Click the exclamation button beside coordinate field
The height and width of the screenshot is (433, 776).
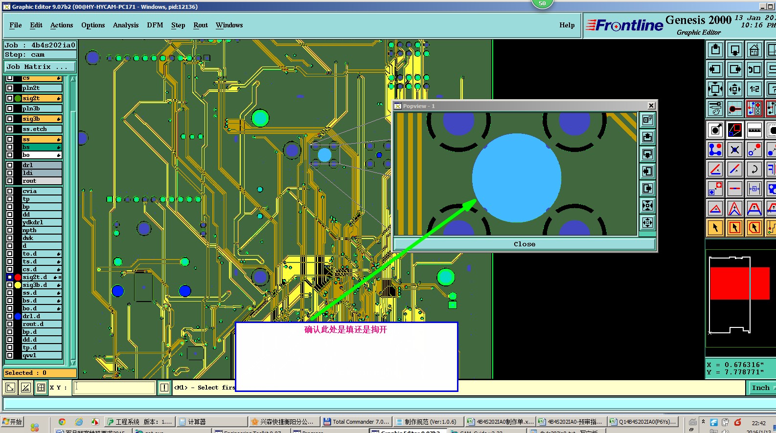click(x=164, y=388)
